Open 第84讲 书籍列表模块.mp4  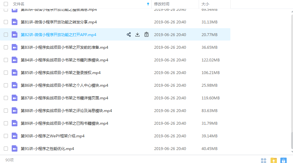65,60
